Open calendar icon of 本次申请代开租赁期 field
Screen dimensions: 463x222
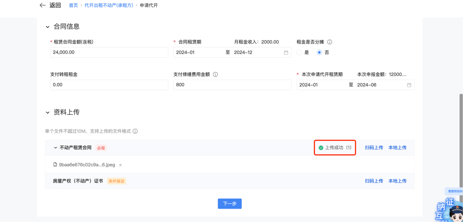tap(409, 85)
